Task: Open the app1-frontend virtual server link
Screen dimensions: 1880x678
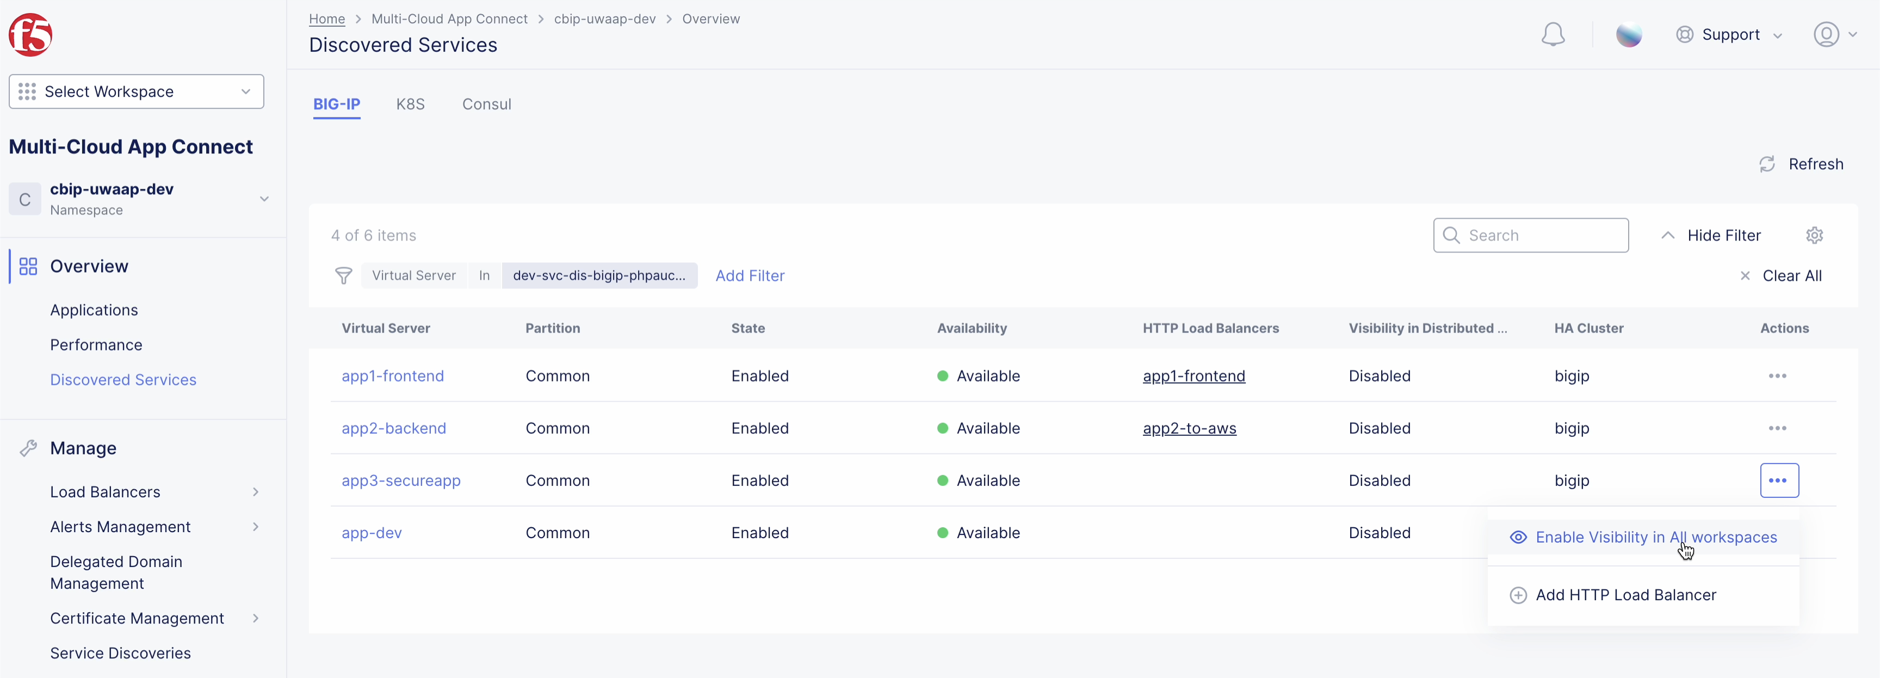Action: (x=393, y=376)
